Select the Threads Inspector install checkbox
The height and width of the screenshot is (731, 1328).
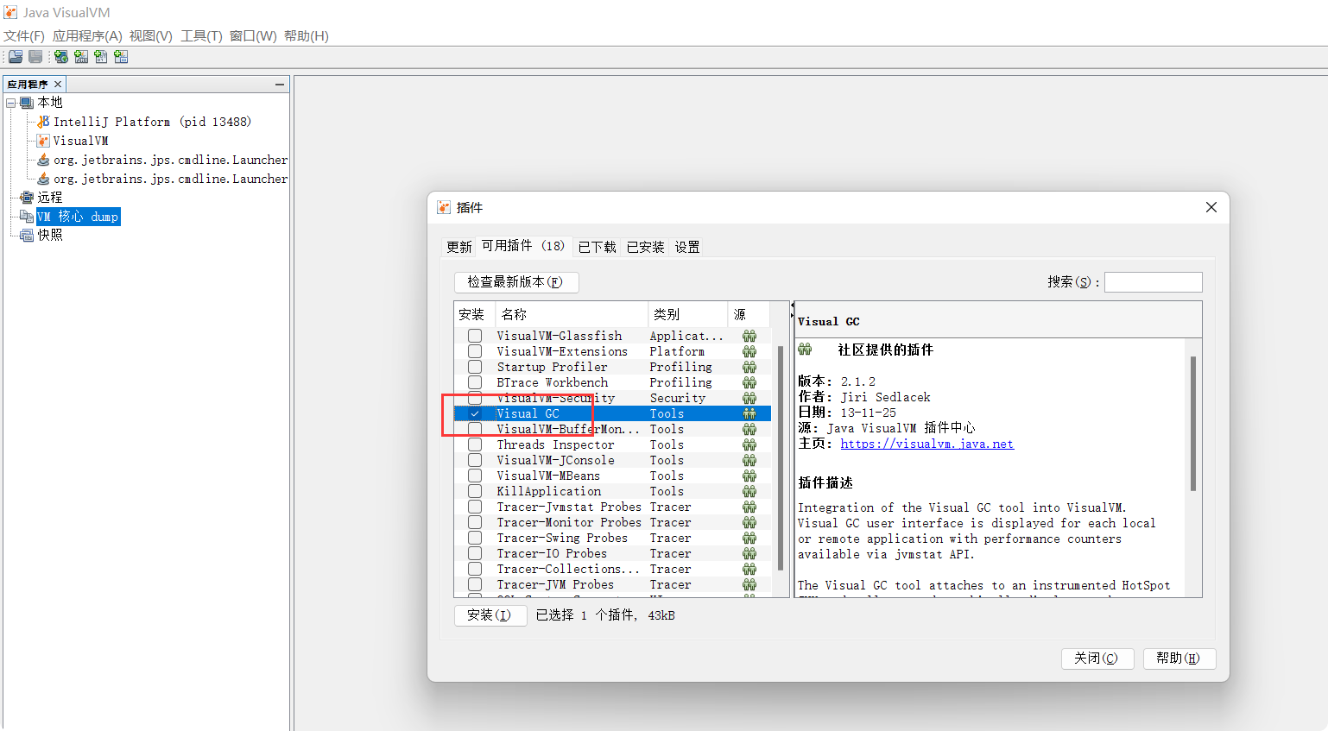tap(475, 444)
